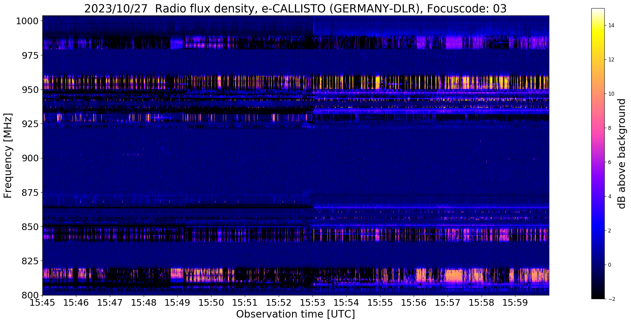Click the 15:59 time tick label
Screen dimensions: 631x323
click(515, 302)
